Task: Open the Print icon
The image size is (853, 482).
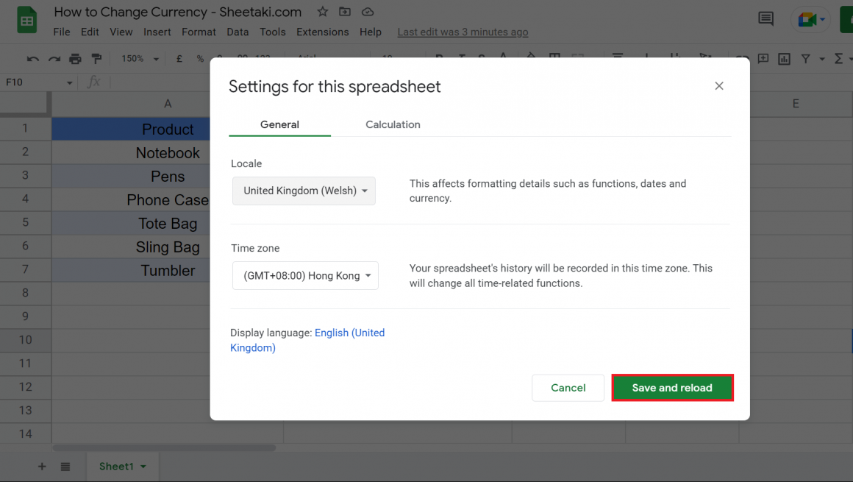Action: click(x=74, y=57)
